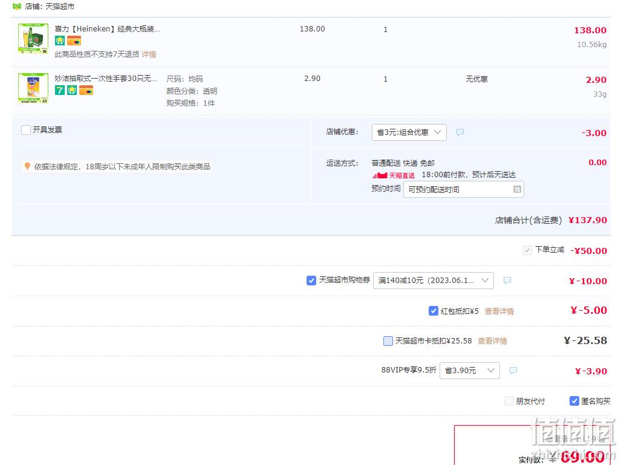The width and height of the screenshot is (621, 465).
Task: Uncheck the 天猫超市购物券 checkbox
Action: coord(311,281)
